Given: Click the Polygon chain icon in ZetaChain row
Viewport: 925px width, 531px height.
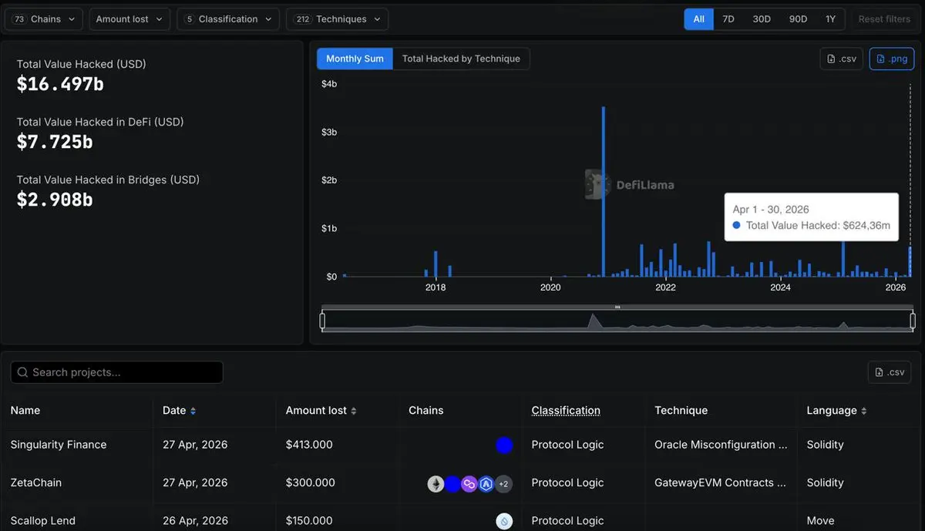Looking at the screenshot, I should (x=469, y=484).
